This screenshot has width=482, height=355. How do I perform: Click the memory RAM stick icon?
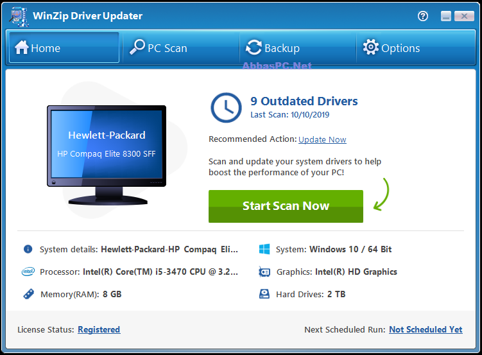29,294
